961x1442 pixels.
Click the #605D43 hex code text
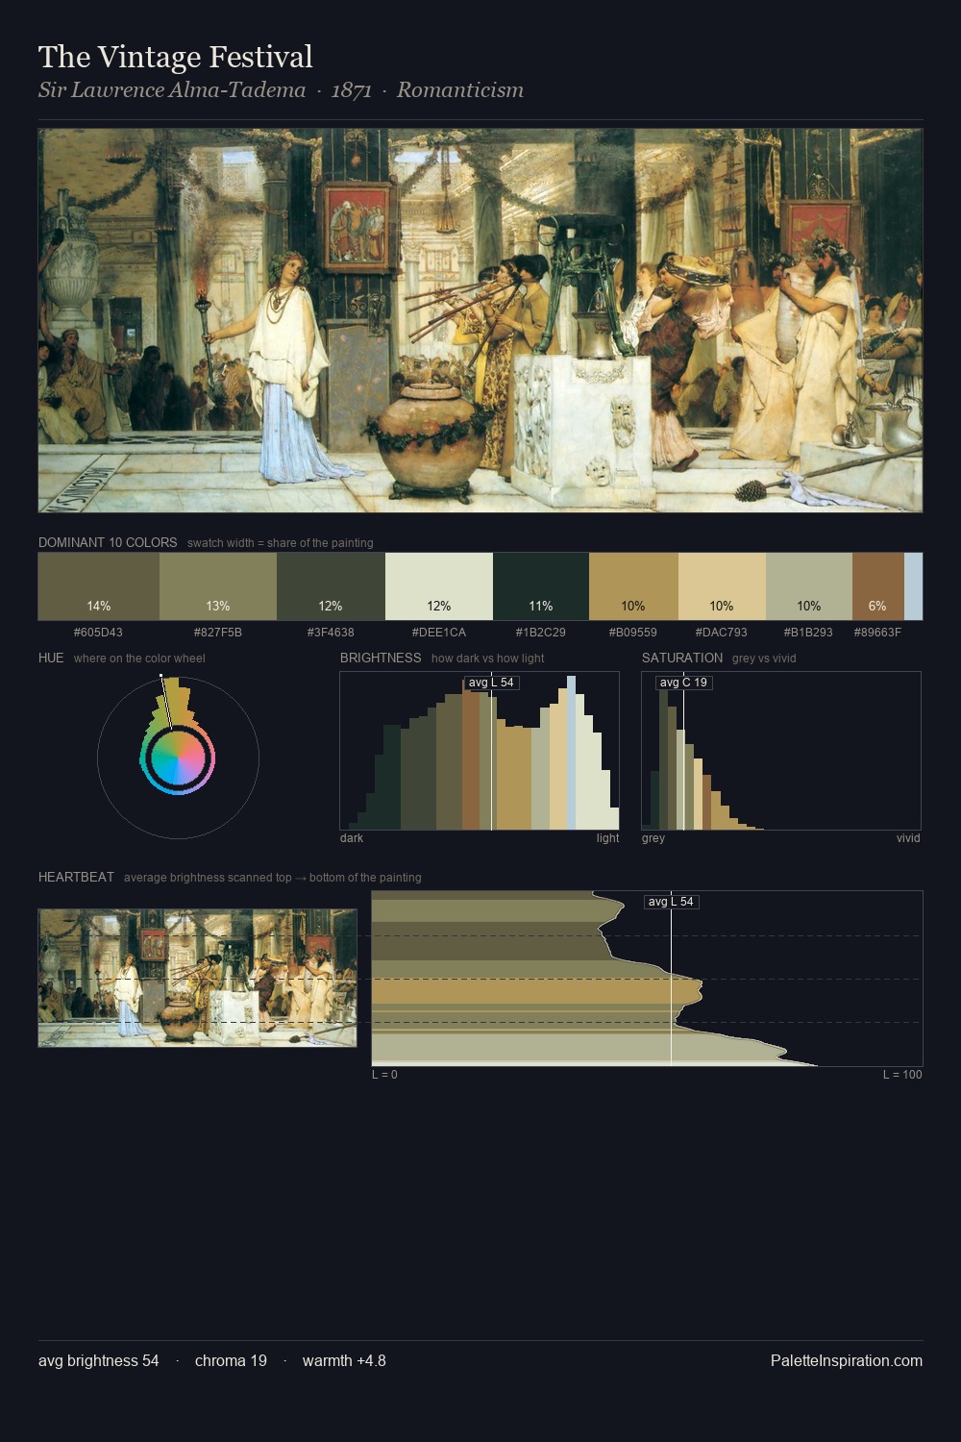(x=98, y=633)
